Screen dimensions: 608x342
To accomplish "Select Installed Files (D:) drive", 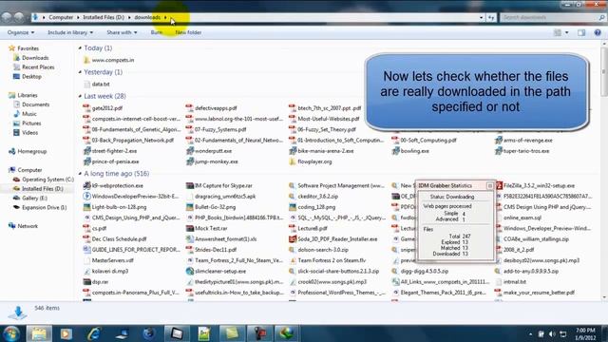I will click(x=38, y=188).
